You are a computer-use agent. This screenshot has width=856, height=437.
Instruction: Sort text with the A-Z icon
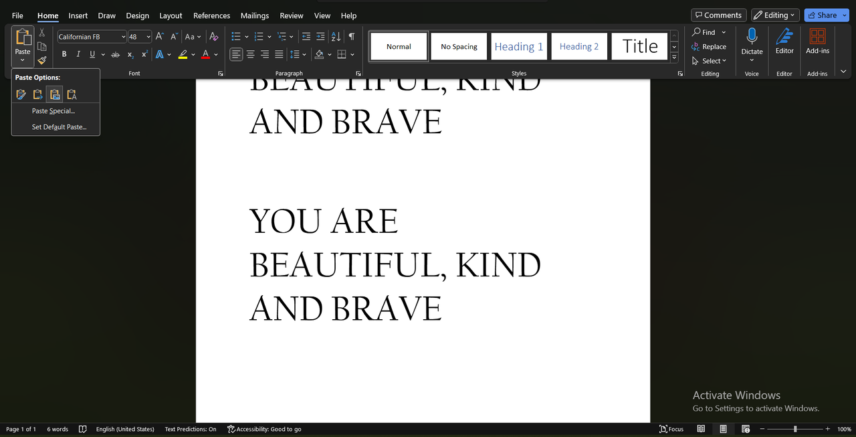tap(336, 37)
